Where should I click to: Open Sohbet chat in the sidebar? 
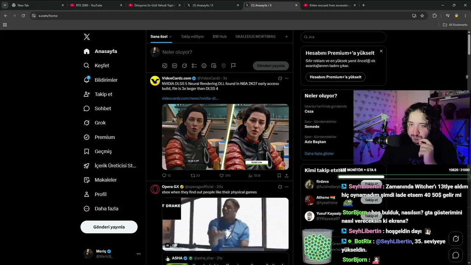coord(98,109)
